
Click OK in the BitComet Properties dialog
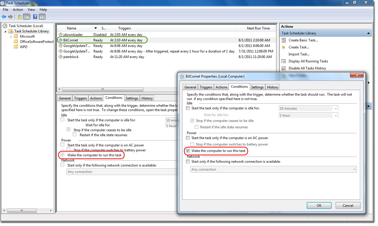319,205
